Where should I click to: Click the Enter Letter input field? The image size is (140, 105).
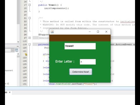[x=88, y=62]
